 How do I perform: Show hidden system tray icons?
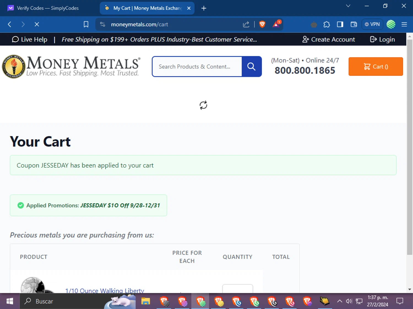coord(340,301)
